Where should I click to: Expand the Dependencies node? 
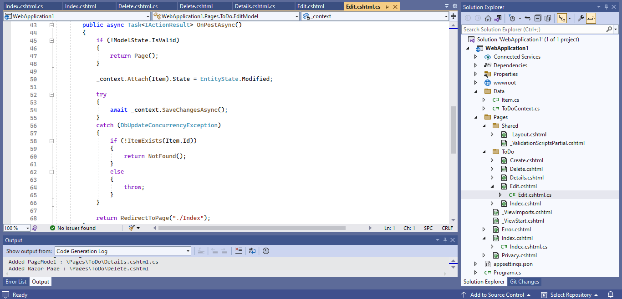coord(476,65)
